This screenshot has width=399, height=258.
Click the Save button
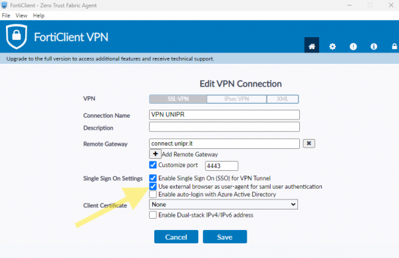[x=225, y=237]
